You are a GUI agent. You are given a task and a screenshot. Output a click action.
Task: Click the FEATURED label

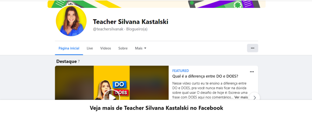[x=180, y=71]
